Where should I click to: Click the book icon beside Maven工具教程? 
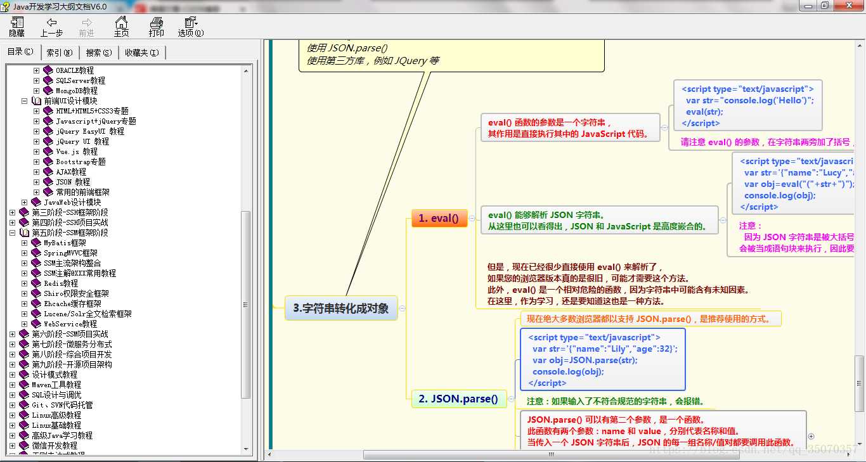point(24,385)
